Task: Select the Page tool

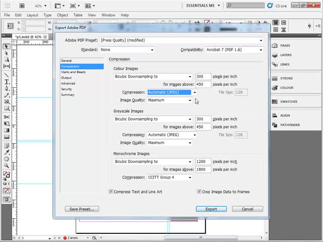Action: click(x=7, y=59)
